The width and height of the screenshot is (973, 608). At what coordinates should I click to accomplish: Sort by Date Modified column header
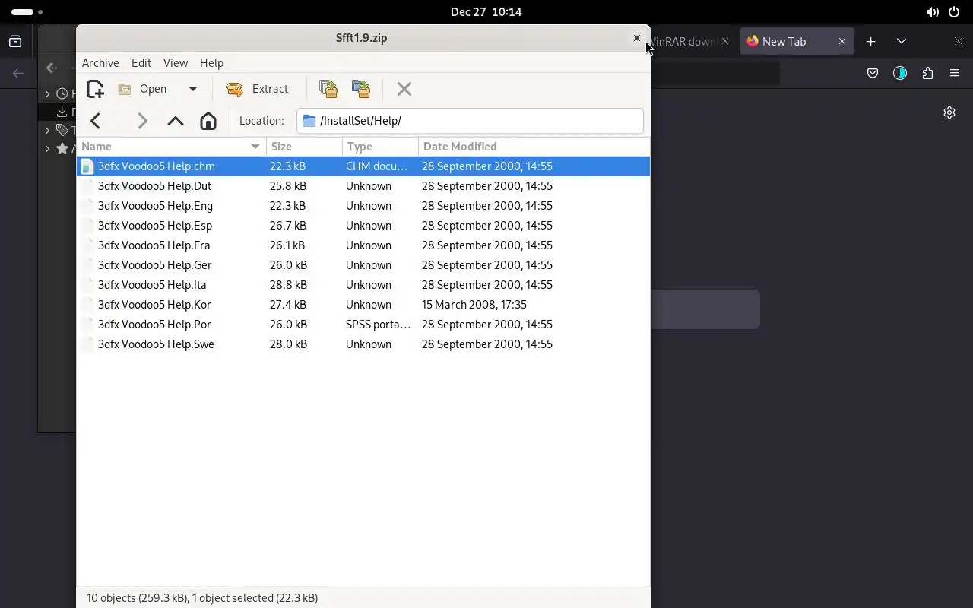coord(534,147)
